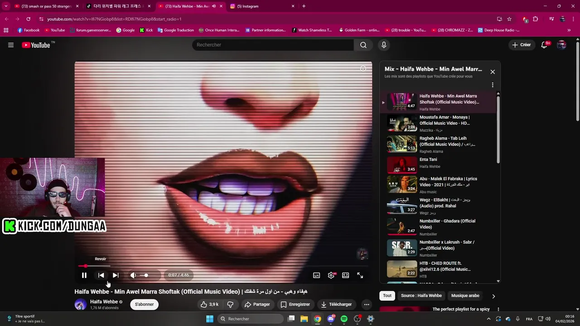Play Abu - Malek El Fabraka Lyrics Video

(x=438, y=185)
